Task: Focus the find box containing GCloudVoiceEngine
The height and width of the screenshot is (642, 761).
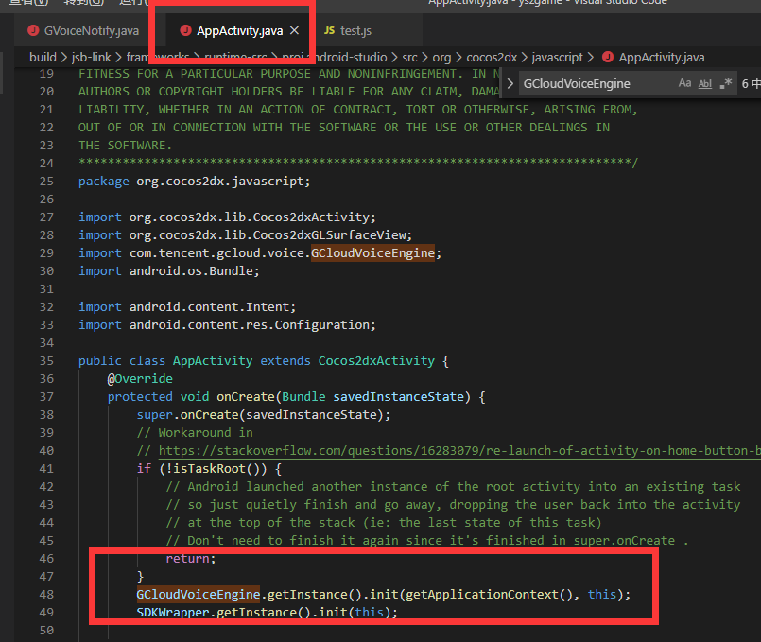Action: 596,83
